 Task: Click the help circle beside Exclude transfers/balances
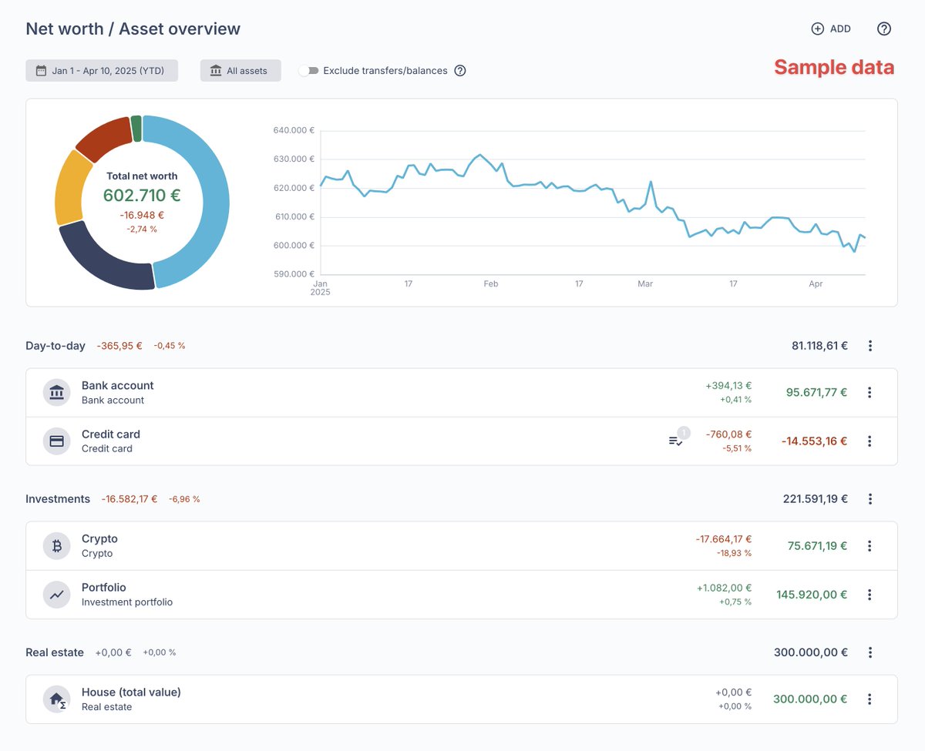tap(460, 70)
